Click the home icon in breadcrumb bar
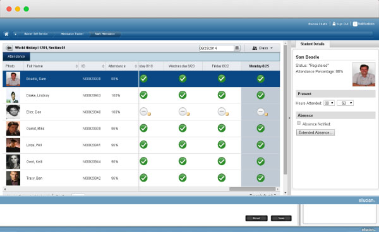379x232 pixels. (6, 34)
